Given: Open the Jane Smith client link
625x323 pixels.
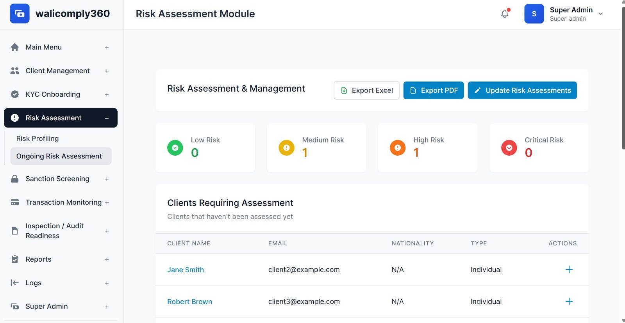Looking at the screenshot, I should tap(186, 270).
